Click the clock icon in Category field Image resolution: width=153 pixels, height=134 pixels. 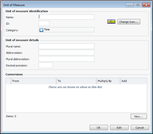(x=41, y=30)
